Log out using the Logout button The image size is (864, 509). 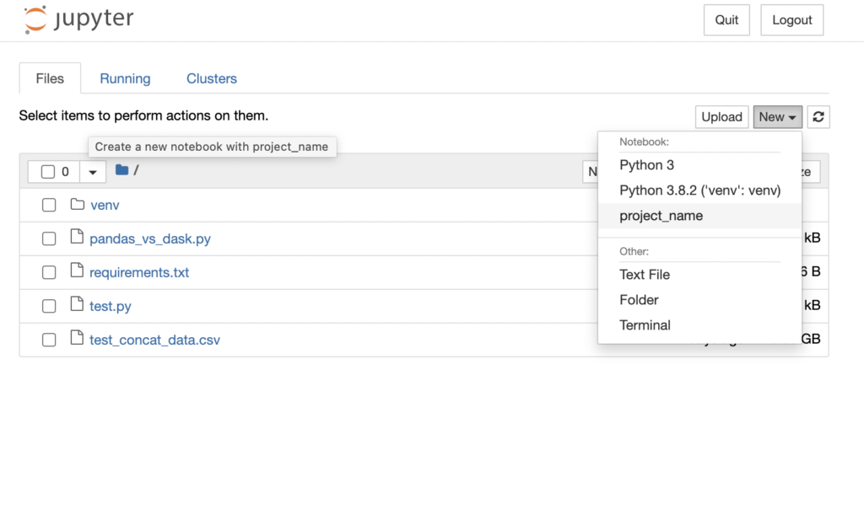coord(791,20)
